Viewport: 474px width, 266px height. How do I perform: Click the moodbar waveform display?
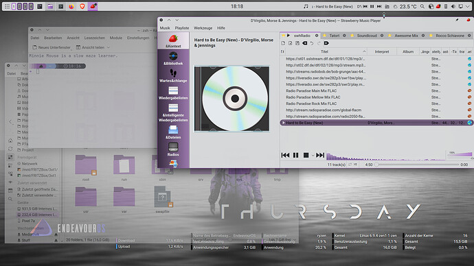(x=385, y=156)
